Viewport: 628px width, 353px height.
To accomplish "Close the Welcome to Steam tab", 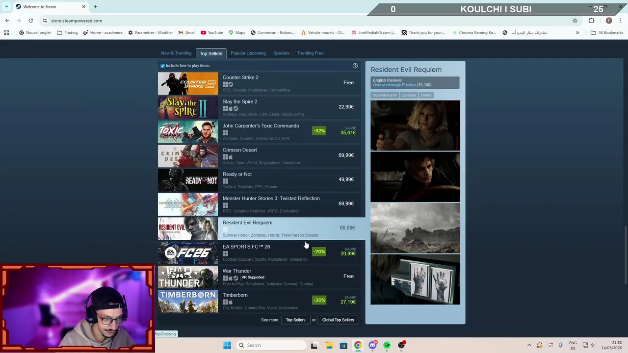I will 83,7.
